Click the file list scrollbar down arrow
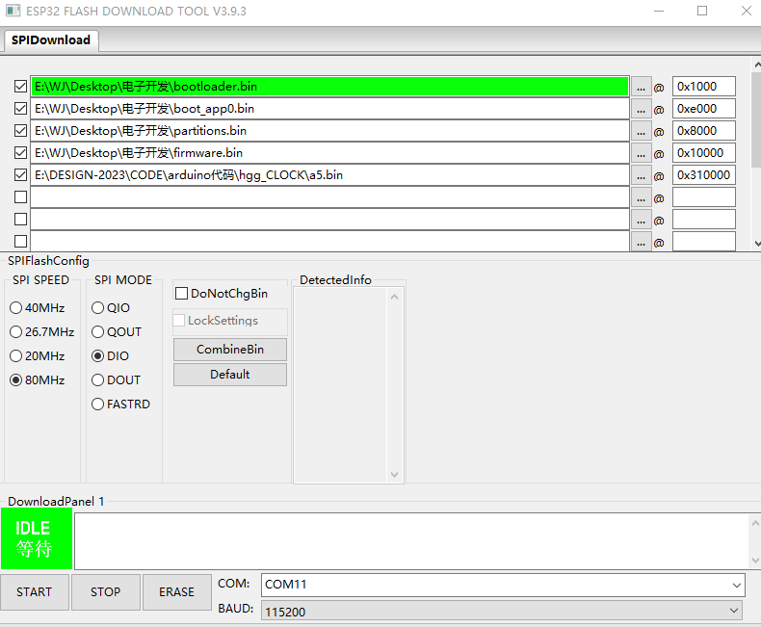 tap(757, 244)
